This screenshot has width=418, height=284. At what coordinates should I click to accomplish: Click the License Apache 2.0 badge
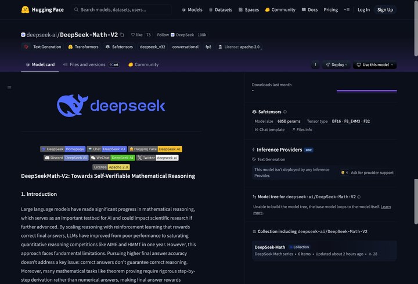click(111, 167)
